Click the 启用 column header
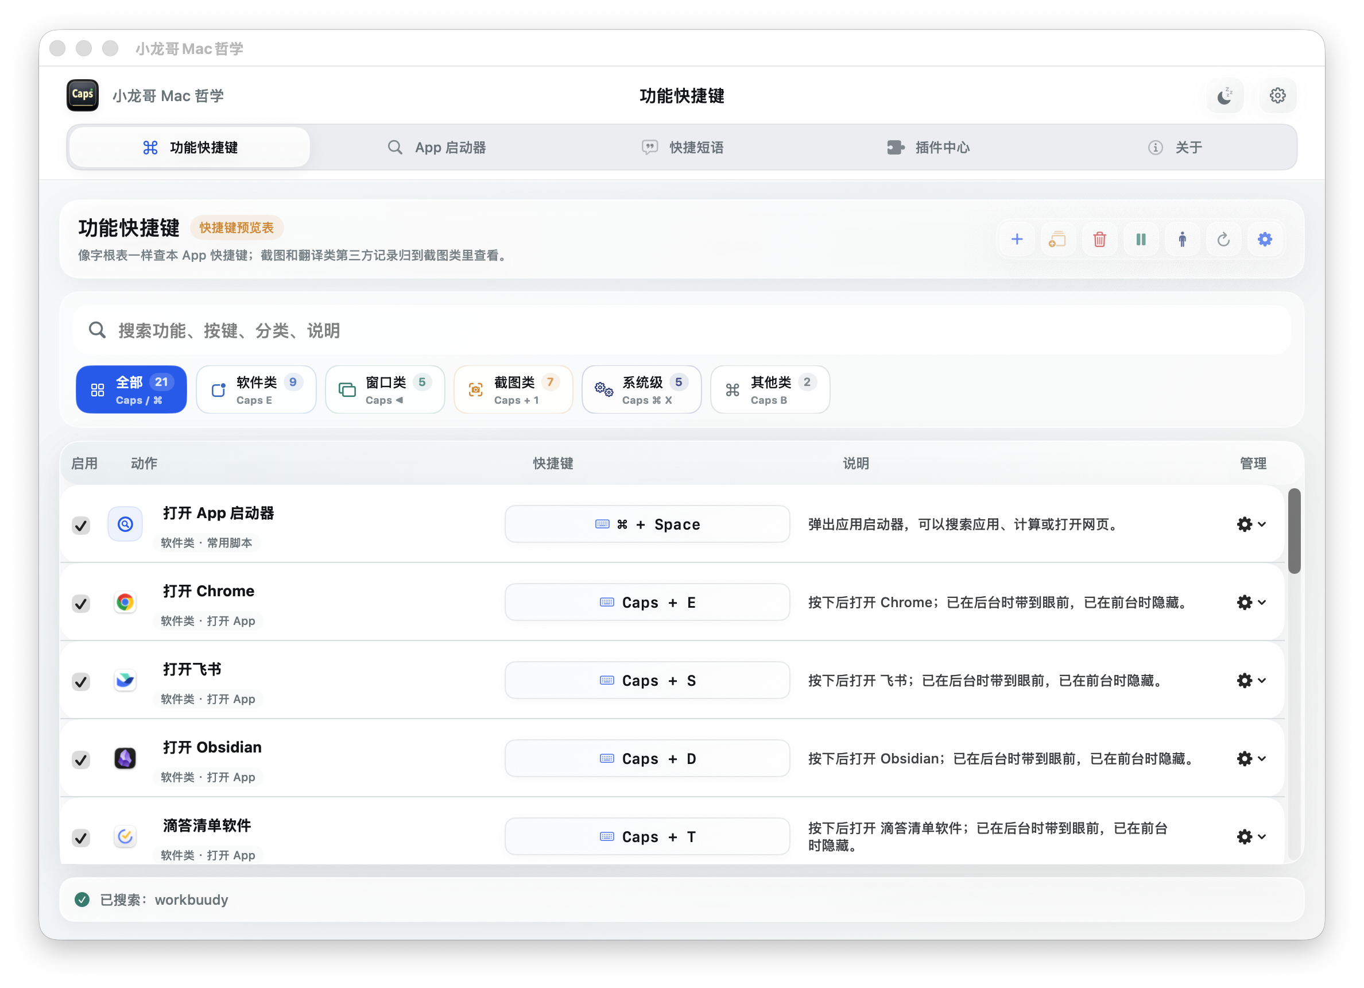1364x988 pixels. click(84, 464)
